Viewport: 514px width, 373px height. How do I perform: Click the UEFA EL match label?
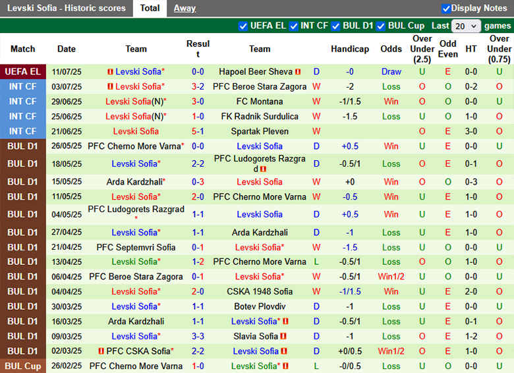[x=23, y=71]
